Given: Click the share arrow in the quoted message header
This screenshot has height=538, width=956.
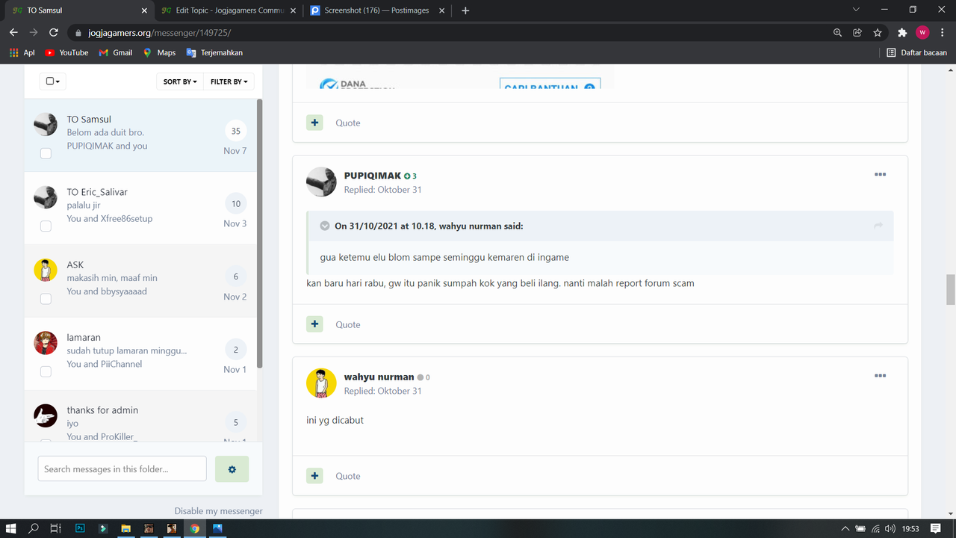Looking at the screenshot, I should click(878, 226).
